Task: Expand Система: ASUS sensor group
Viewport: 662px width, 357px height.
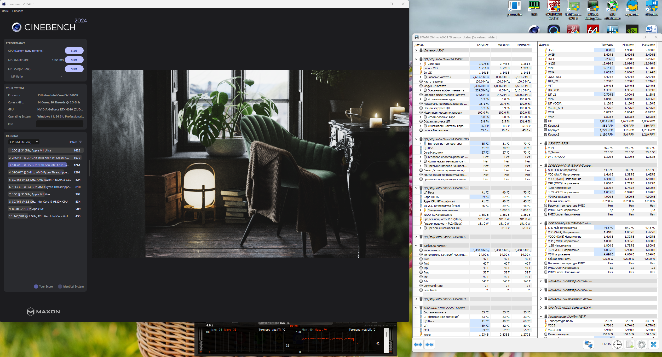Action: click(x=416, y=50)
